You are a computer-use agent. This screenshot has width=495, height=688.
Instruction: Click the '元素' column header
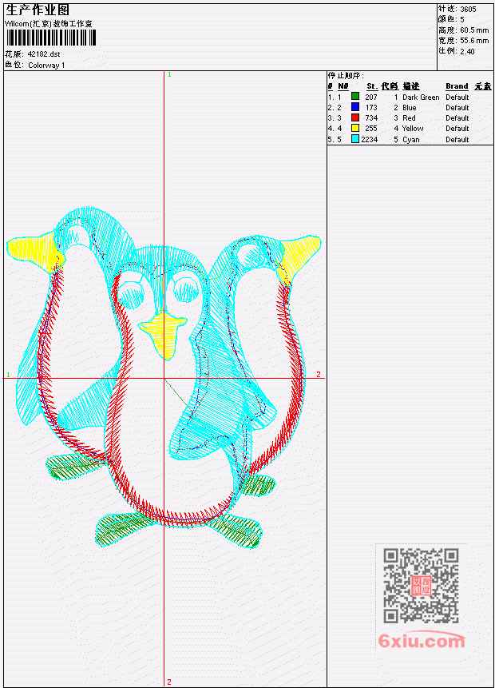click(483, 86)
